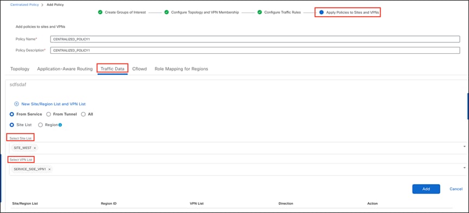The image size is (469, 213).
Task: Go to Configure Topology and VPN Membership step
Action: 205,12
